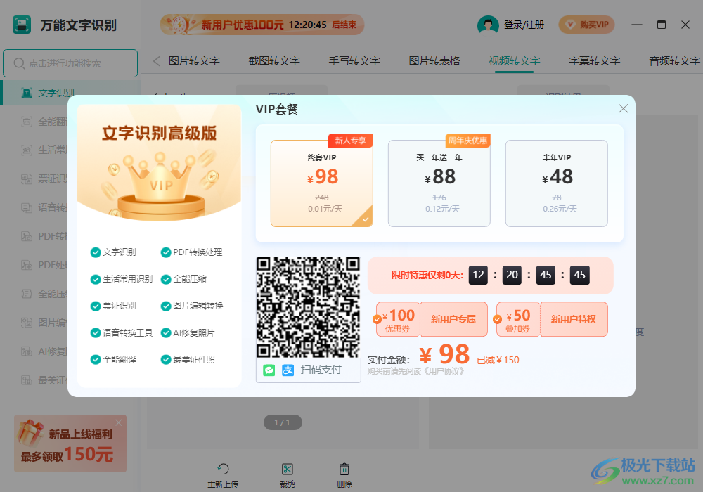Click the AI修复 sidebar icon
Screen dimensions: 703x492
click(x=27, y=351)
